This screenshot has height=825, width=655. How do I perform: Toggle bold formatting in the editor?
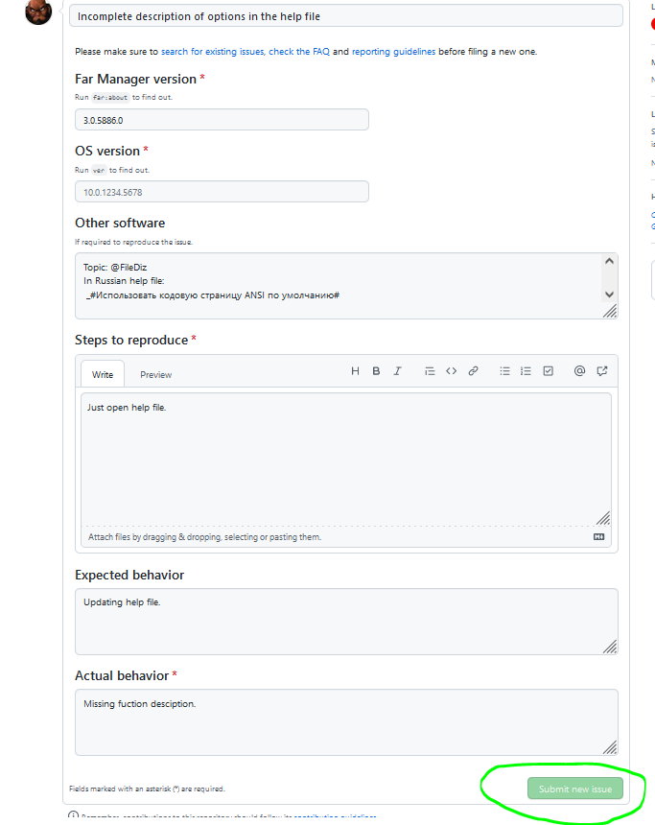(x=376, y=371)
